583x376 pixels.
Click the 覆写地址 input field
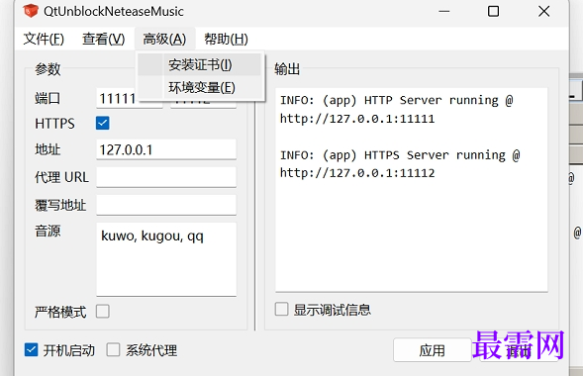click(166, 205)
